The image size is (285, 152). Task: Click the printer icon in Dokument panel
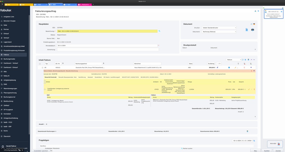(x=252, y=30)
